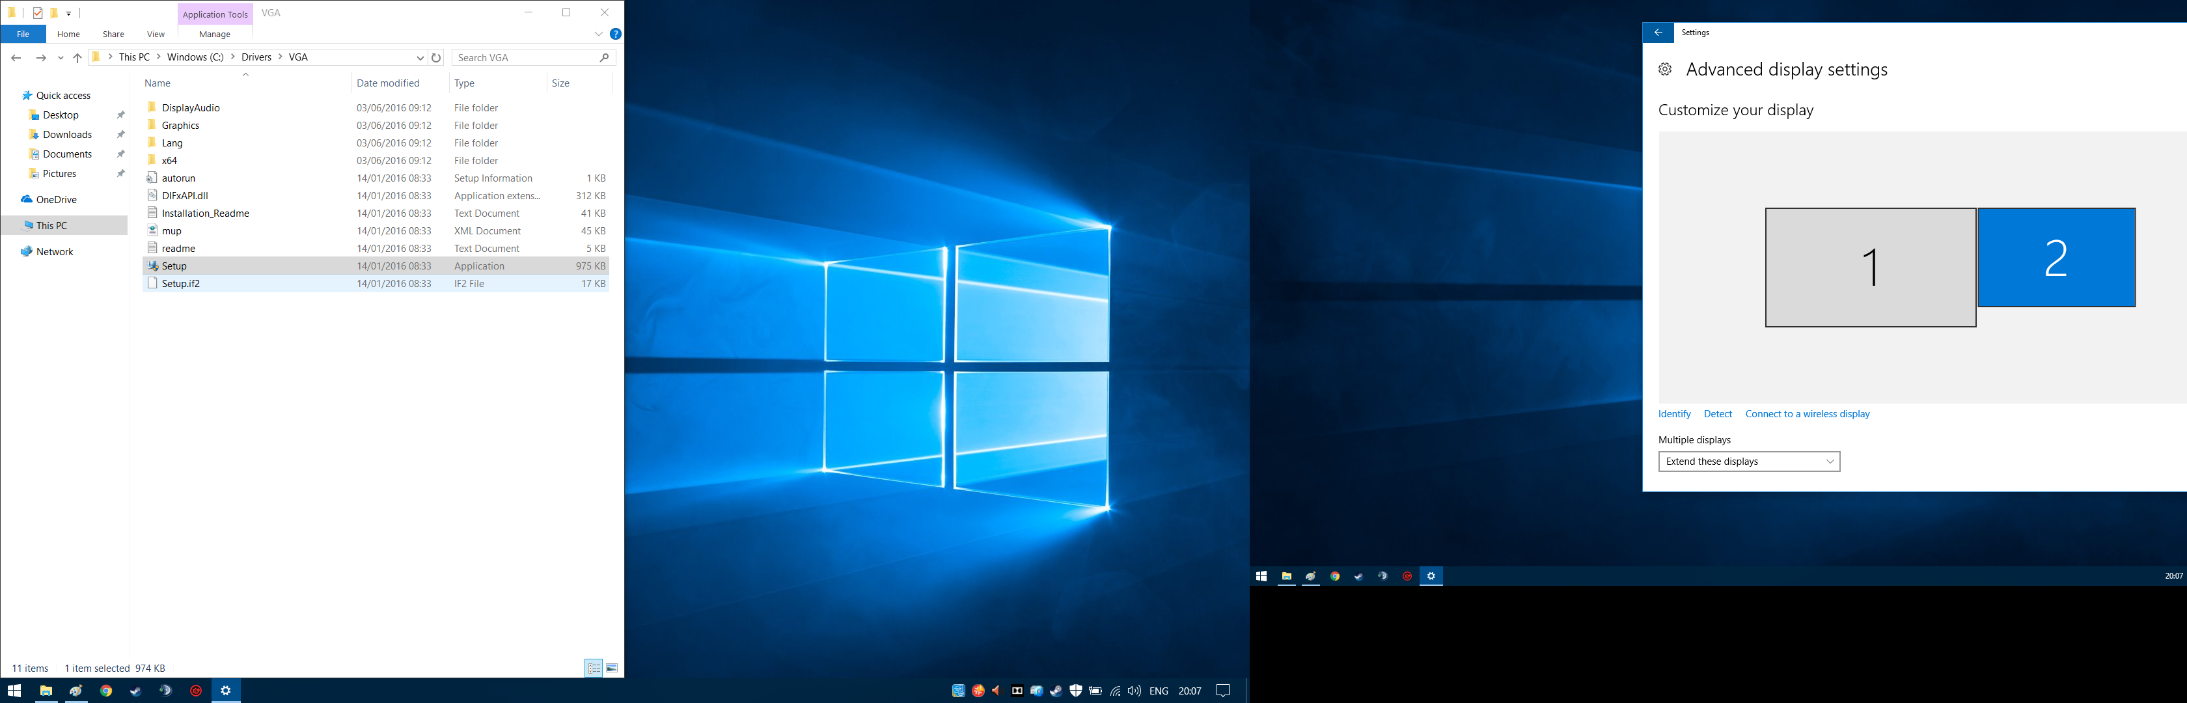The width and height of the screenshot is (2187, 703).
Task: Click the Identify link
Action: (x=1674, y=413)
